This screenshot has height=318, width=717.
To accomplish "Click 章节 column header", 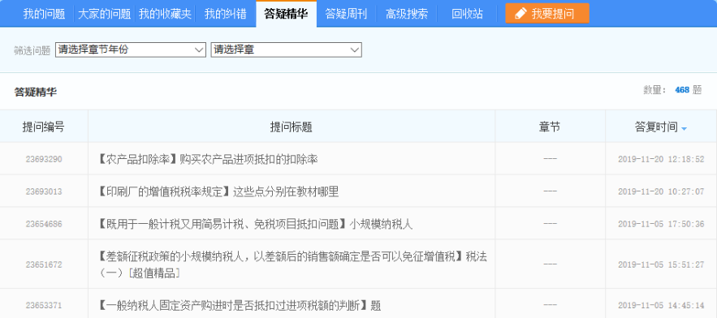I will [x=550, y=127].
